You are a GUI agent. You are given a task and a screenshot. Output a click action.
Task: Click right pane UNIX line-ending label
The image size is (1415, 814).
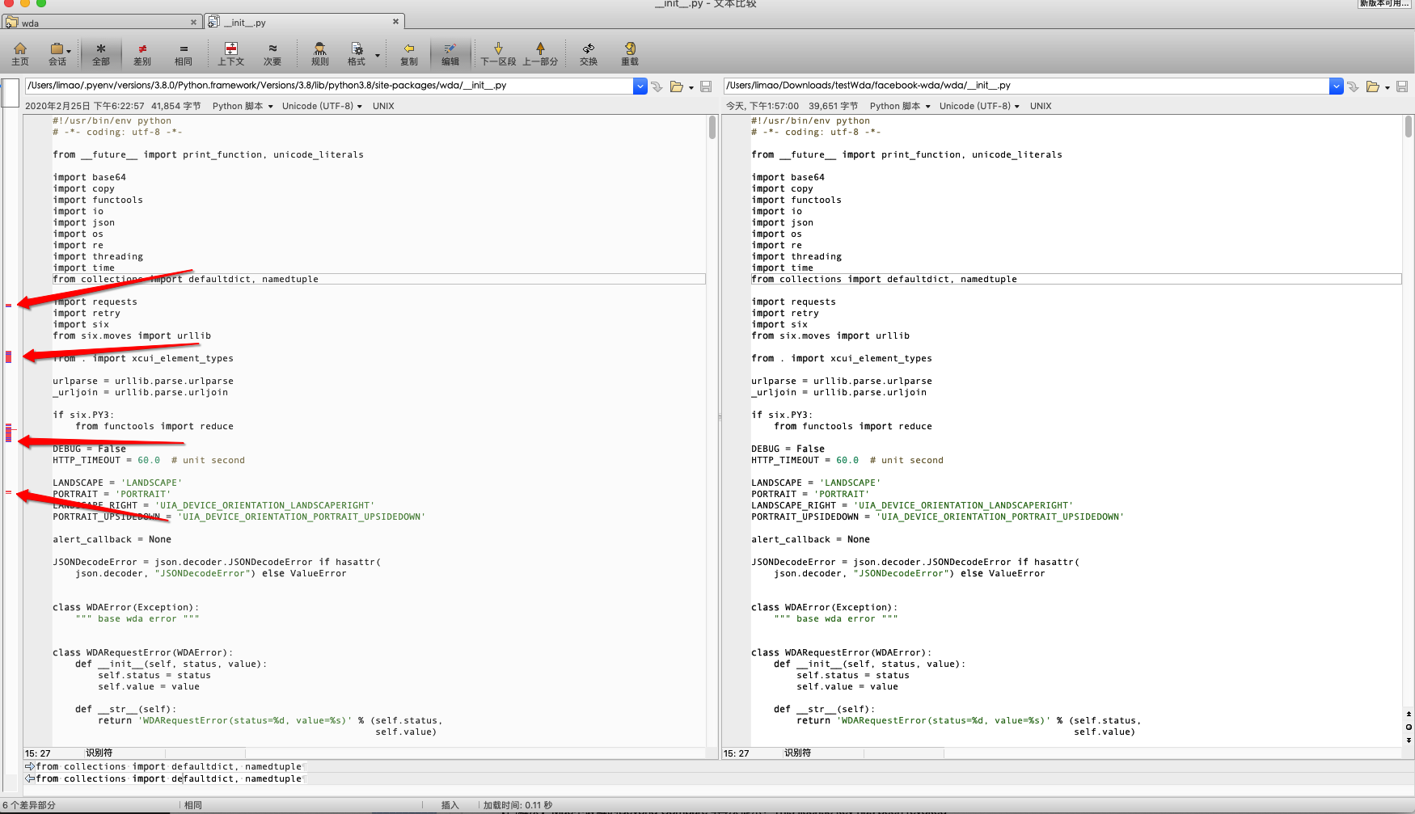[x=1041, y=106]
